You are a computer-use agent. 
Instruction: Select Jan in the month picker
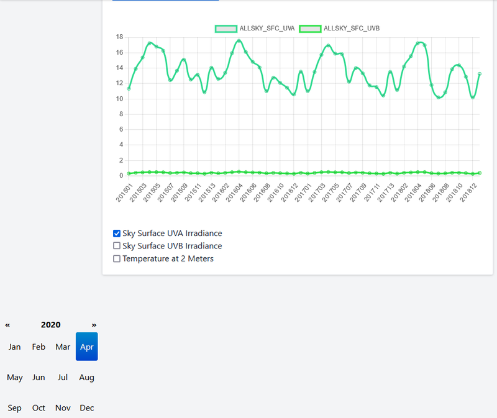[x=15, y=347]
